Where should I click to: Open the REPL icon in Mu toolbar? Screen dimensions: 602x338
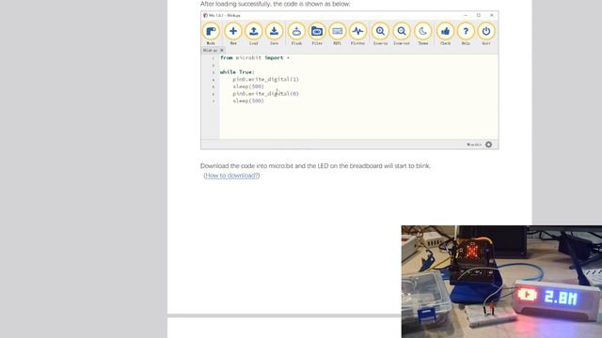337,31
